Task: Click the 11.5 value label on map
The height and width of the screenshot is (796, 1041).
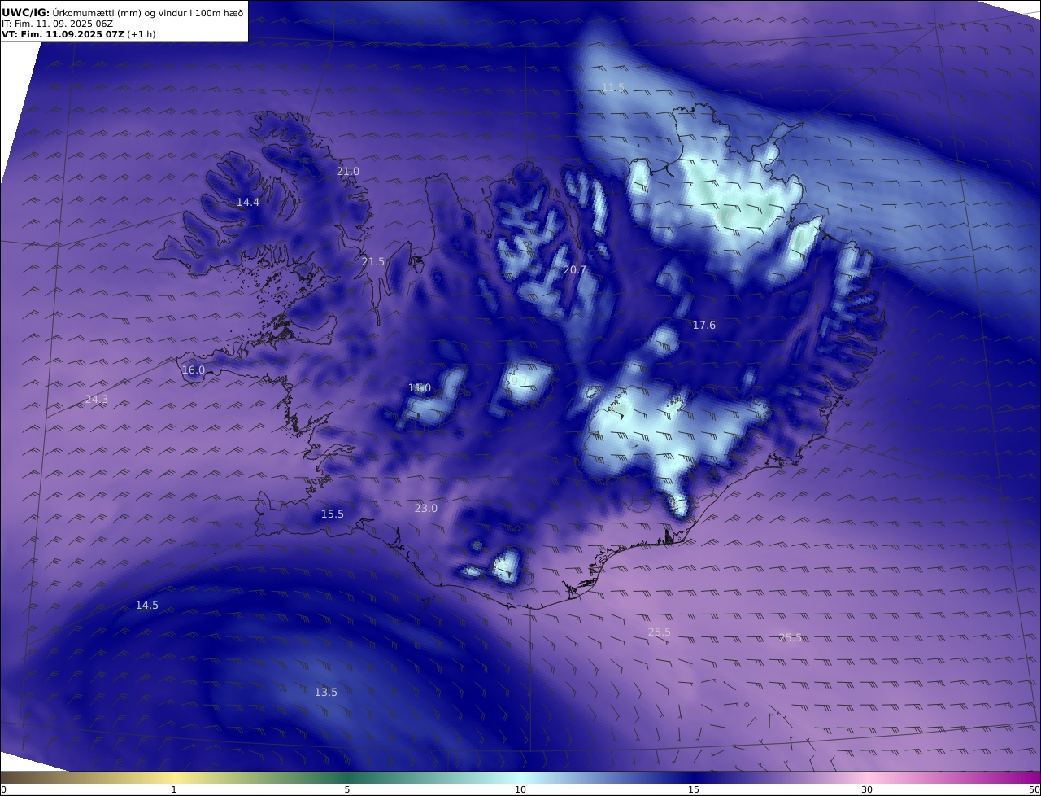Action: tap(613, 87)
